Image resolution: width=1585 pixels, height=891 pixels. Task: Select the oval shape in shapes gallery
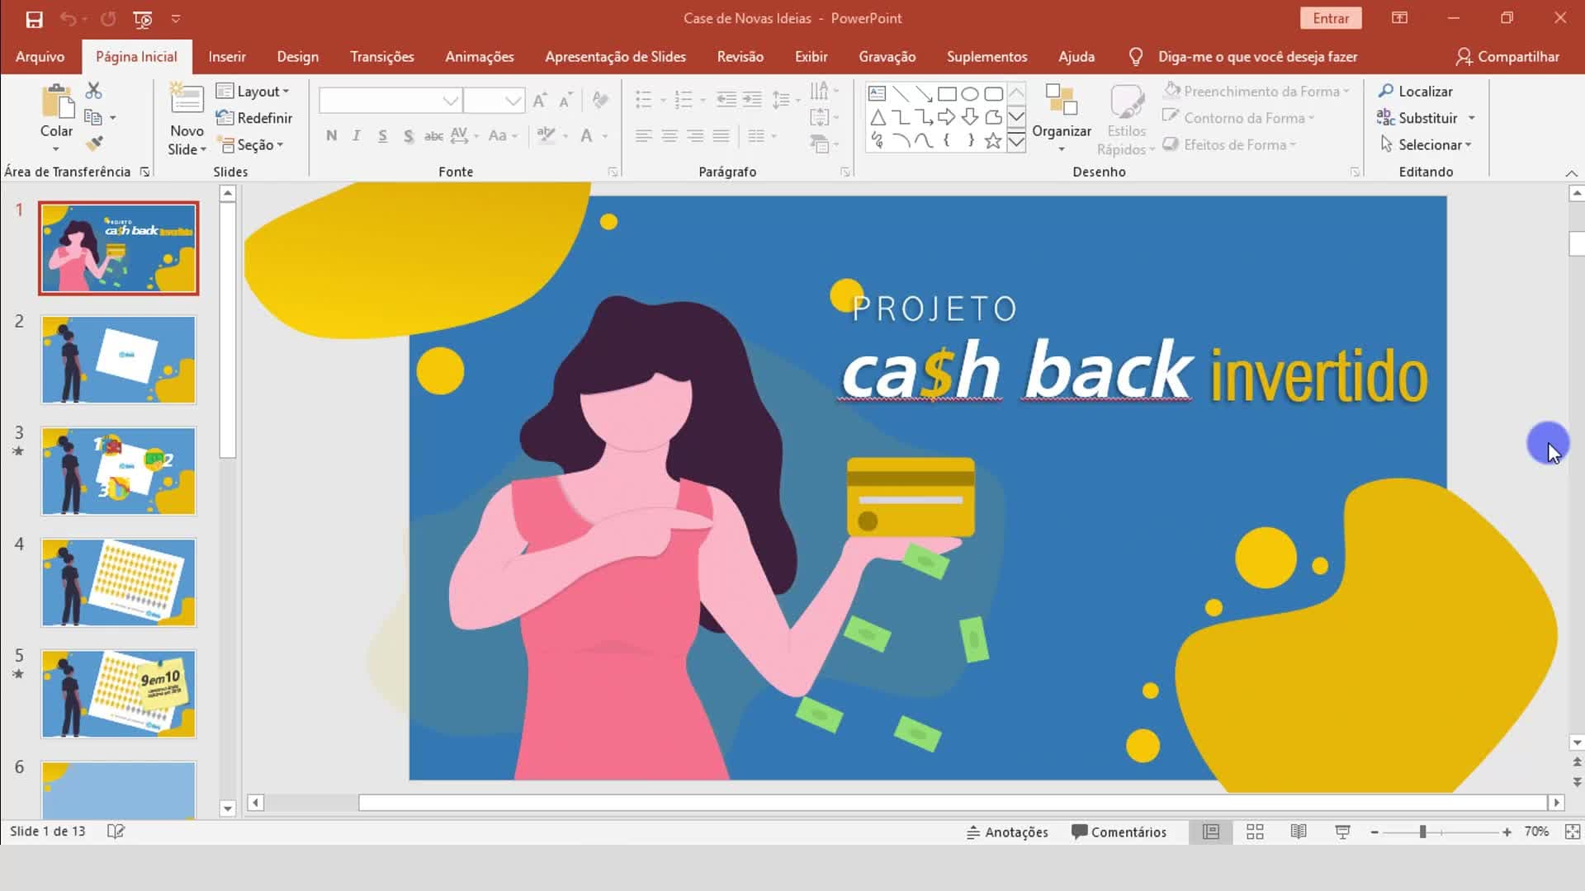(x=970, y=93)
